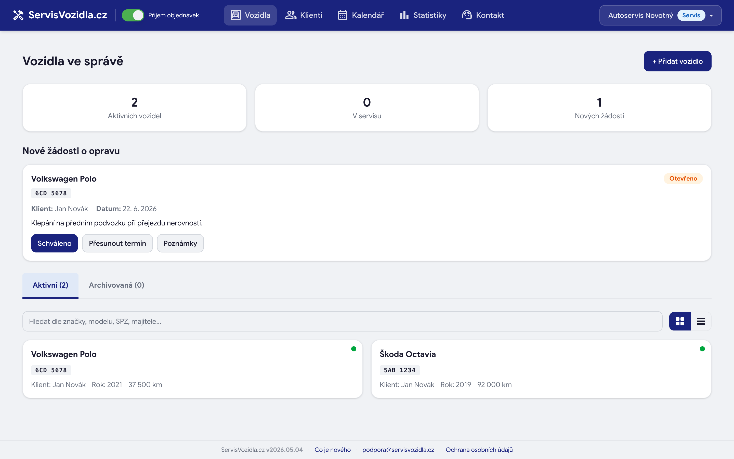The image size is (734, 459).
Task: Toggle the Příjem objednávek switch
Action: point(133,15)
